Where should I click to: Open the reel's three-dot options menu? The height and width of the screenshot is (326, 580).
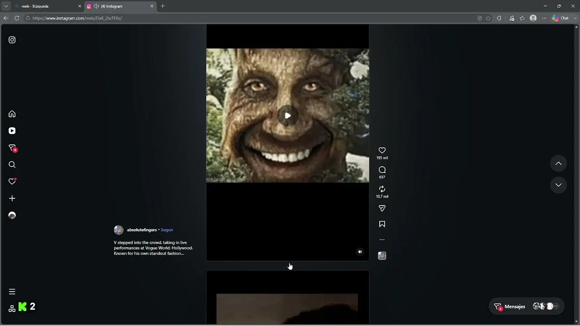pos(382,240)
